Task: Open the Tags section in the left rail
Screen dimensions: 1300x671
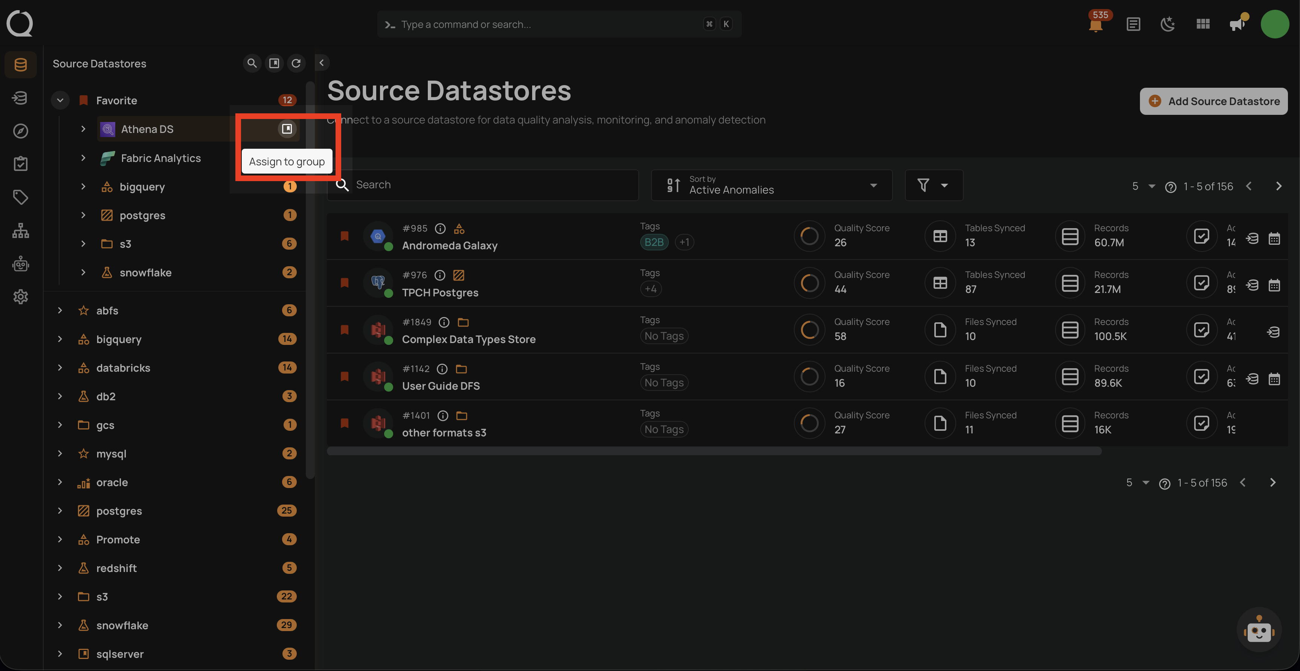Action: click(20, 197)
